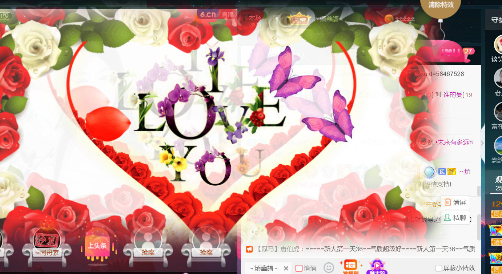502x274 pixels.
Task: Click the landscape guardian avatar
Action: pos(499,145)
